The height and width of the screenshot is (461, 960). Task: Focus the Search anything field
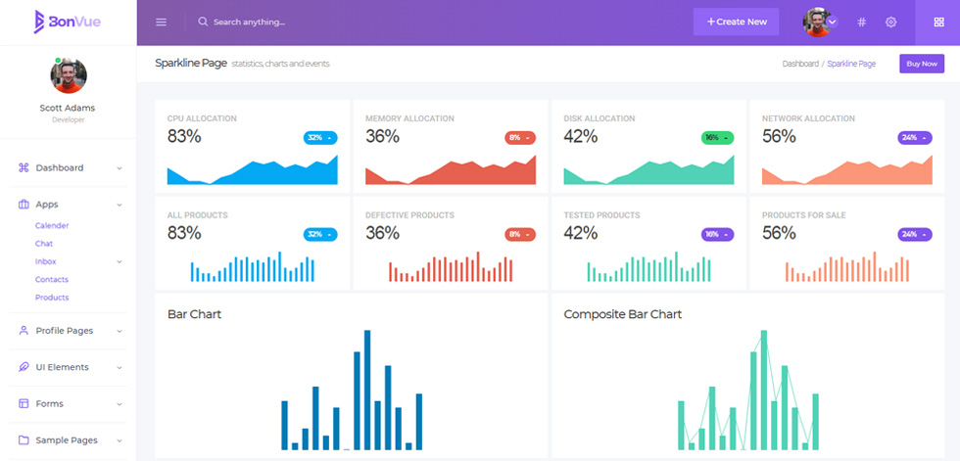(x=249, y=22)
